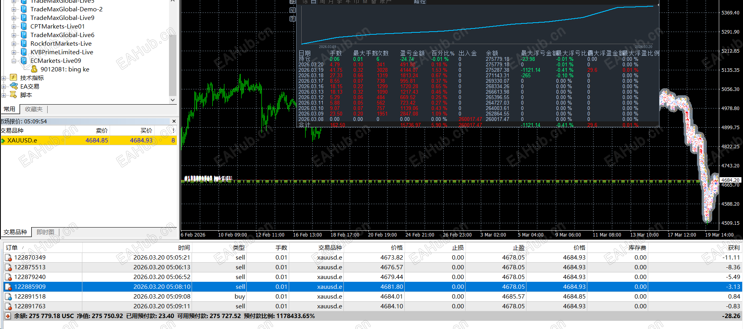The height and width of the screenshot is (329, 743).
Task: Select the 路径 option on chart panel
Action: pyautogui.click(x=420, y=2)
